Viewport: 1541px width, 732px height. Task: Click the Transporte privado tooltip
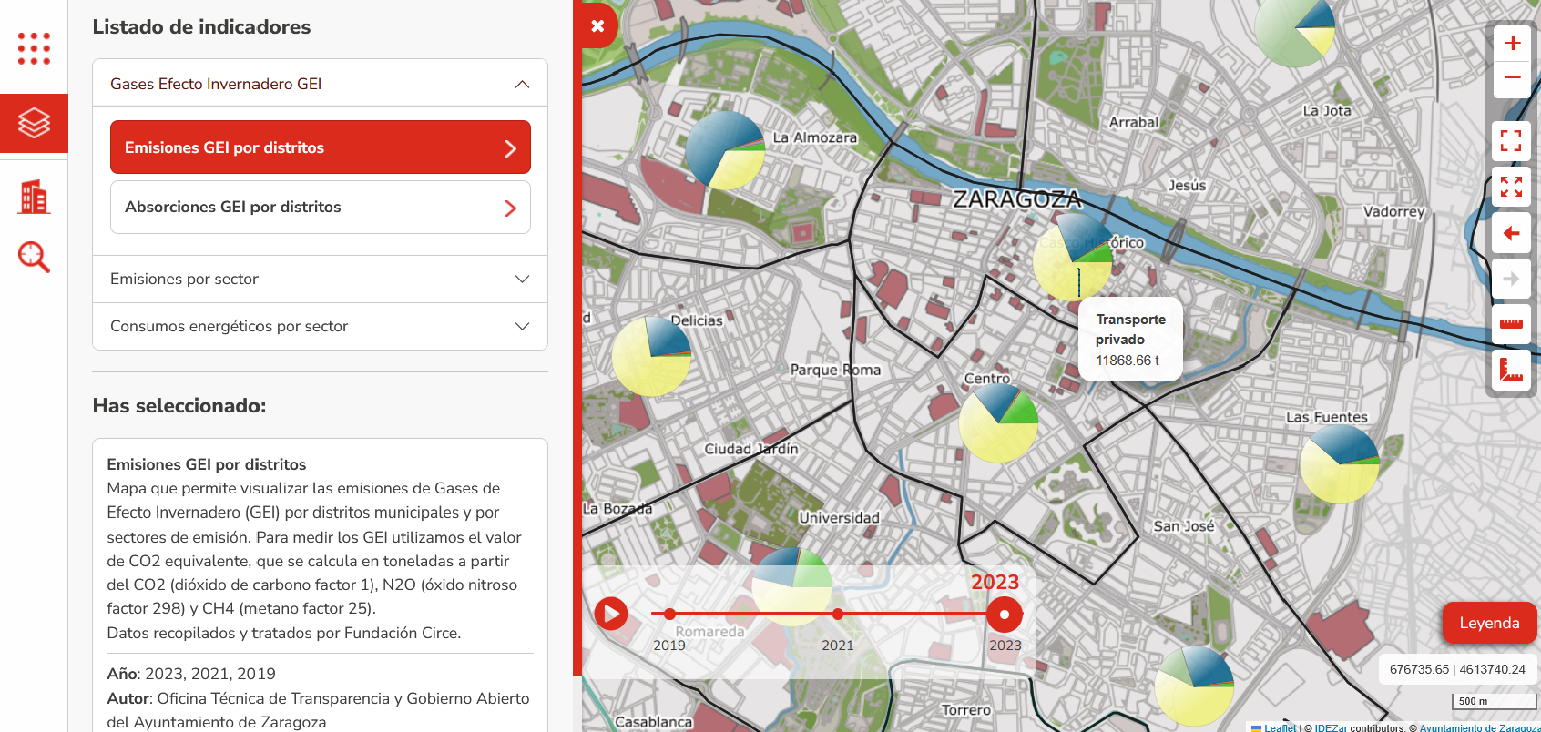tap(1130, 340)
